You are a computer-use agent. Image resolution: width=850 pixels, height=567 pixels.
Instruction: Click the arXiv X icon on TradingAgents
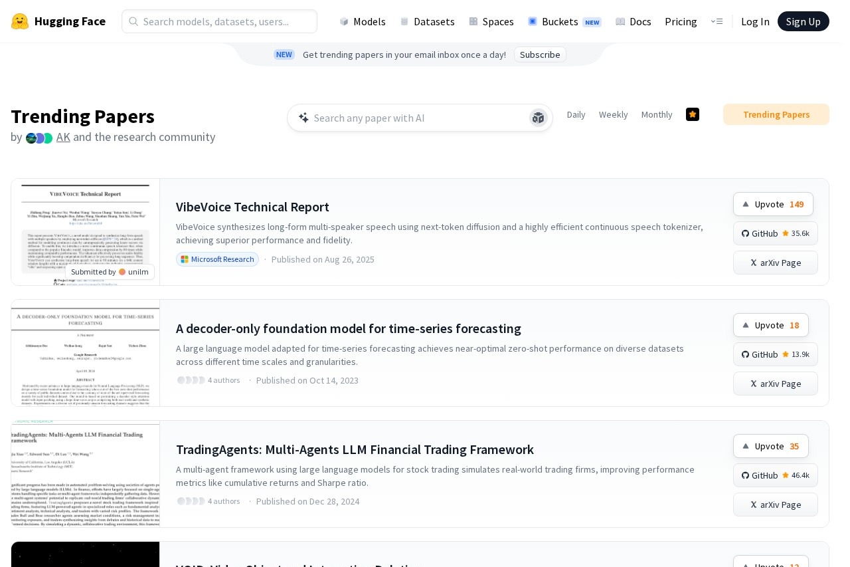pyautogui.click(x=754, y=505)
